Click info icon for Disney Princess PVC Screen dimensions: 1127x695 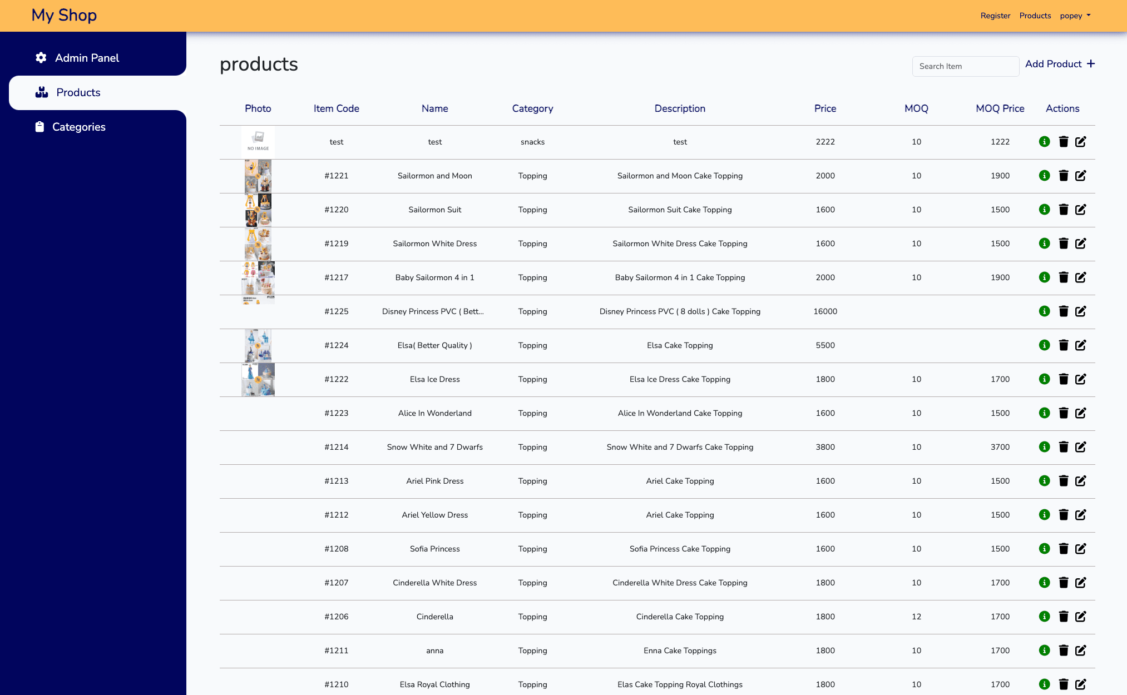[1044, 311]
